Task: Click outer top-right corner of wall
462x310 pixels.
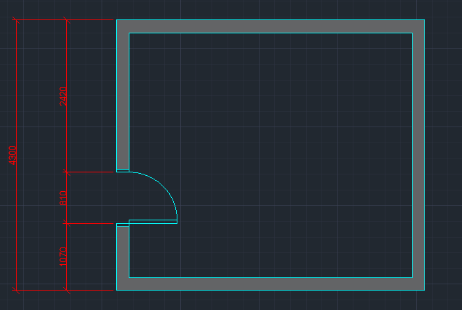Action: [x=424, y=20]
